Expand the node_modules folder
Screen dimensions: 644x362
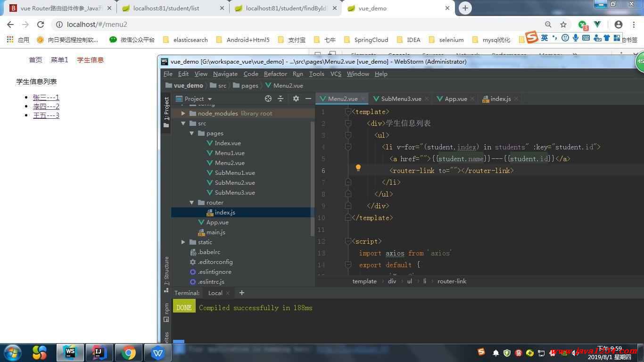[183, 113]
